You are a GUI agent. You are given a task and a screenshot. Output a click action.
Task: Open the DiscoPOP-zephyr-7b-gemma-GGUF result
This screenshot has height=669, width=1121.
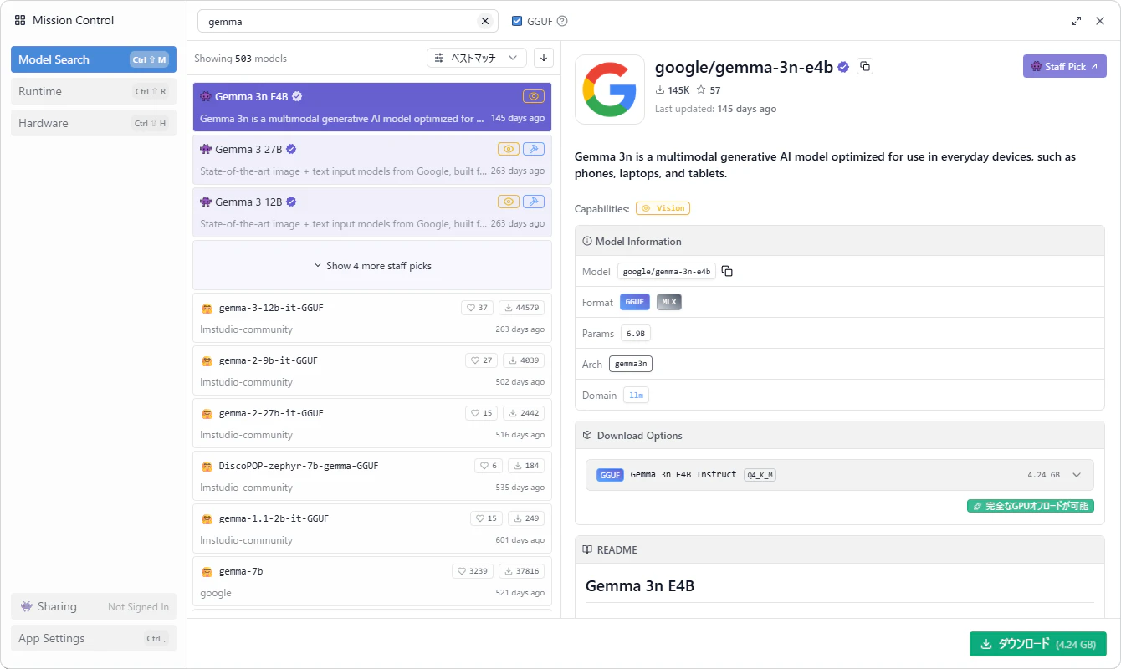pyautogui.click(x=372, y=476)
